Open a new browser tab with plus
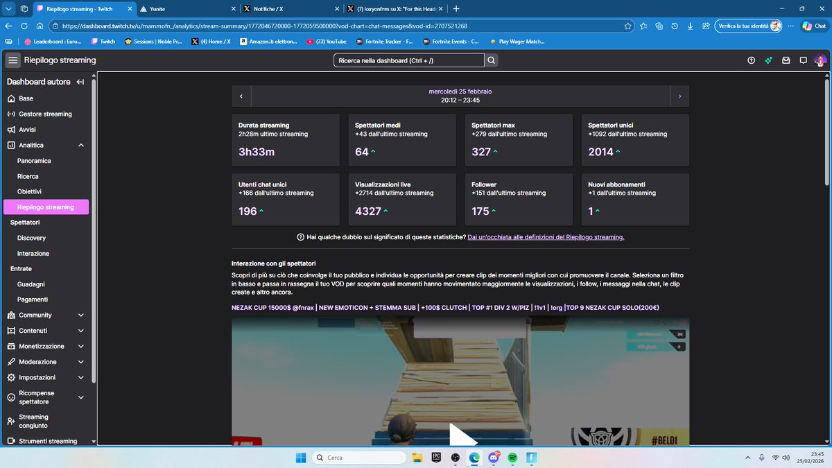This screenshot has width=832, height=468. click(456, 8)
